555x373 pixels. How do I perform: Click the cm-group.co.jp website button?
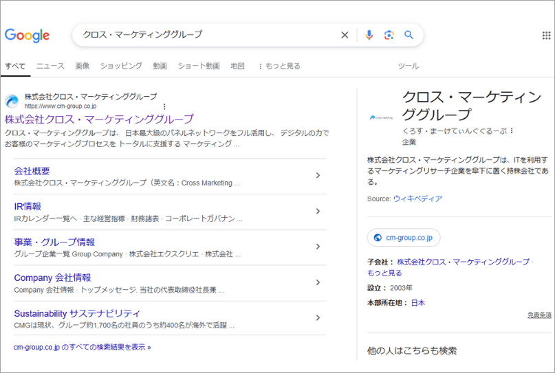[404, 238]
